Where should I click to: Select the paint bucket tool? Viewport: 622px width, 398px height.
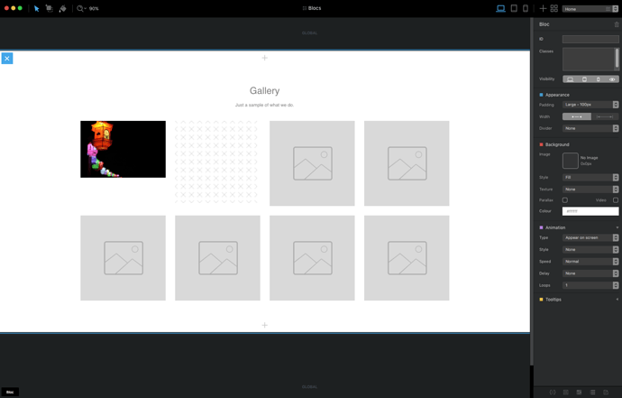pyautogui.click(x=62, y=8)
